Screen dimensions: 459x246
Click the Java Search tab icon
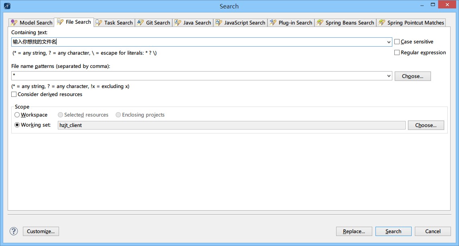point(178,23)
